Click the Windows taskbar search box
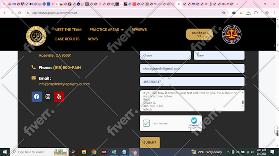This screenshot has width=279, height=156. coord(39,152)
